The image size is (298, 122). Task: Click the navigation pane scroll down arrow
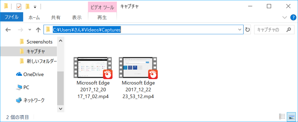point(61,109)
